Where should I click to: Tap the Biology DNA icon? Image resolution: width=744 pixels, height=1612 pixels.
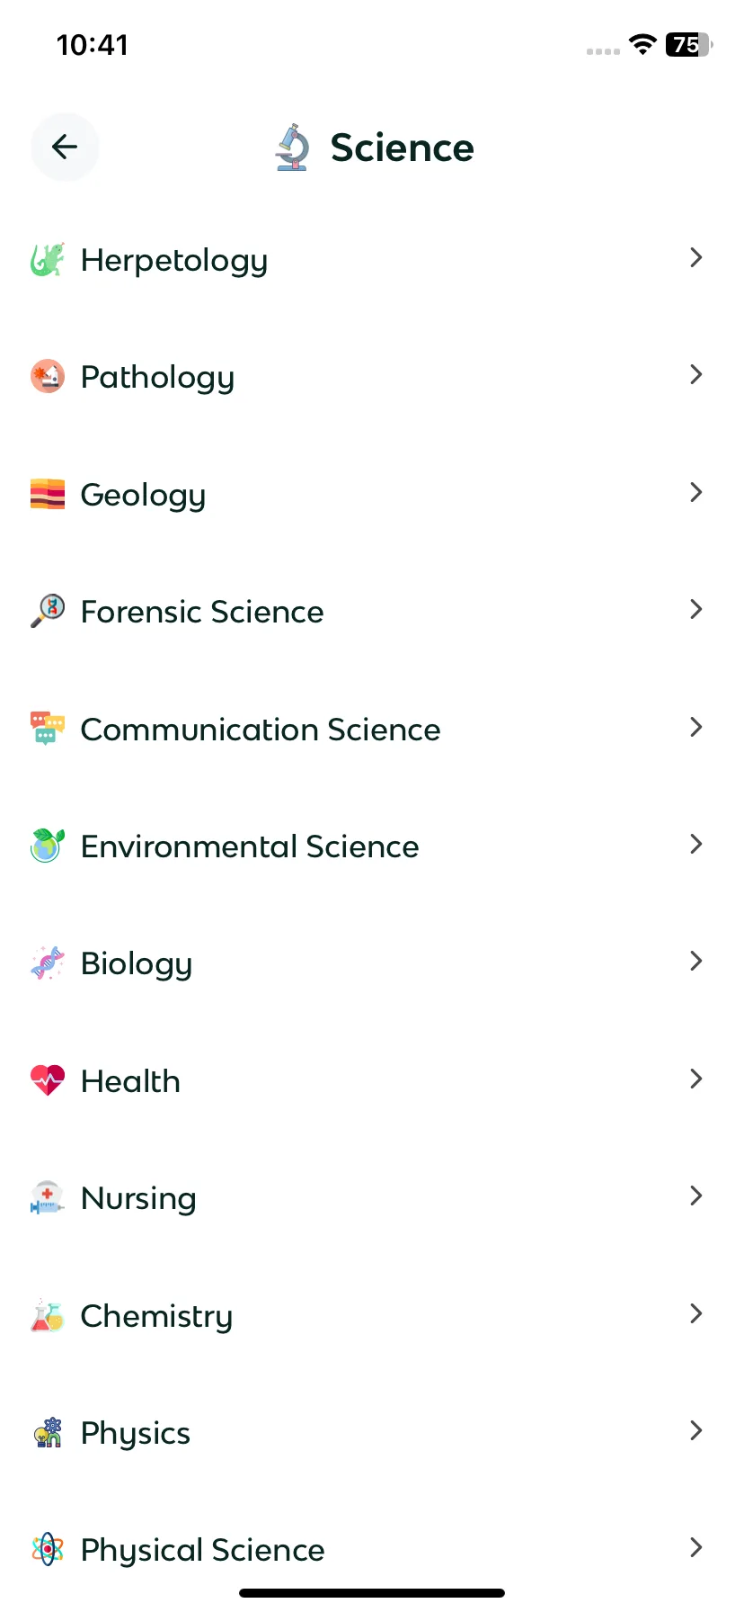pos(48,963)
